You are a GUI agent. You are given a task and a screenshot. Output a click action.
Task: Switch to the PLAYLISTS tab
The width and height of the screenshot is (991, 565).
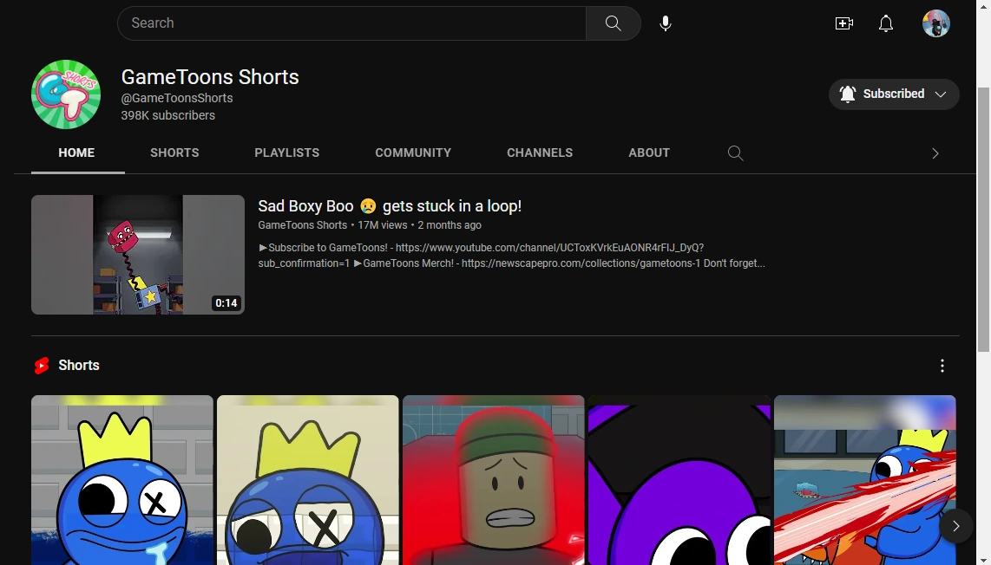click(286, 153)
